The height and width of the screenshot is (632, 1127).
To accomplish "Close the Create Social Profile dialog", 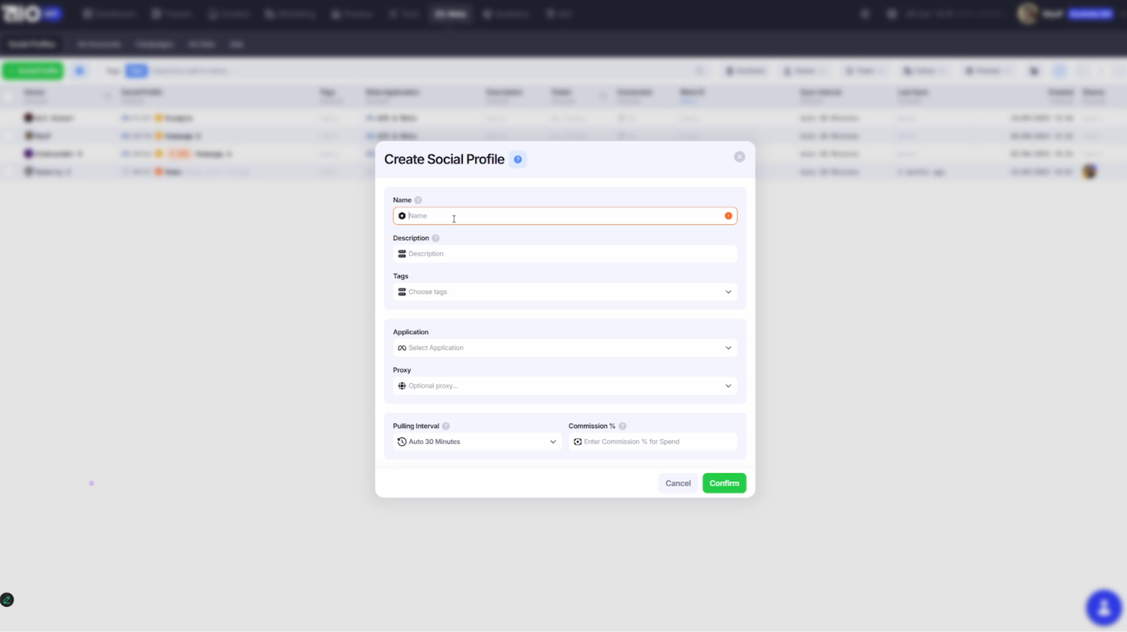I will coord(739,157).
